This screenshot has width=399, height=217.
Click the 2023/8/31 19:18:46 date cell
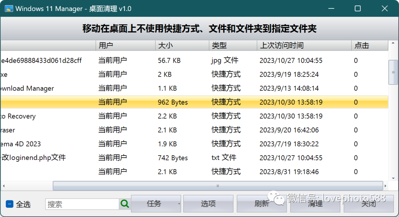(x=289, y=172)
